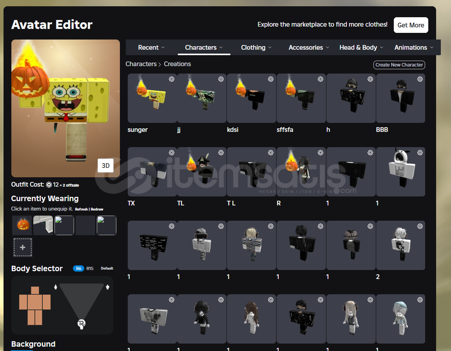Screen dimensions: 451x351
Task: Select the torso of the Body Selector figure
Action: pyautogui.click(x=35, y=302)
